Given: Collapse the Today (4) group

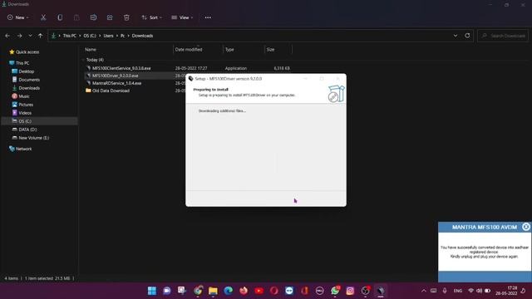Looking at the screenshot, I should pyautogui.click(x=83, y=60).
